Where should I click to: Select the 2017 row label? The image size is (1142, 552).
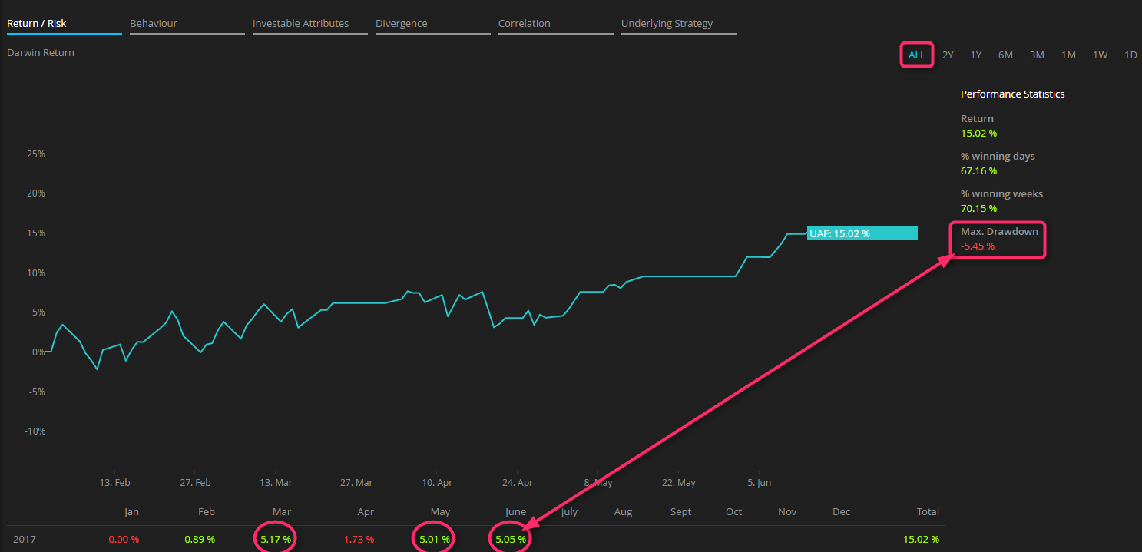click(x=24, y=539)
